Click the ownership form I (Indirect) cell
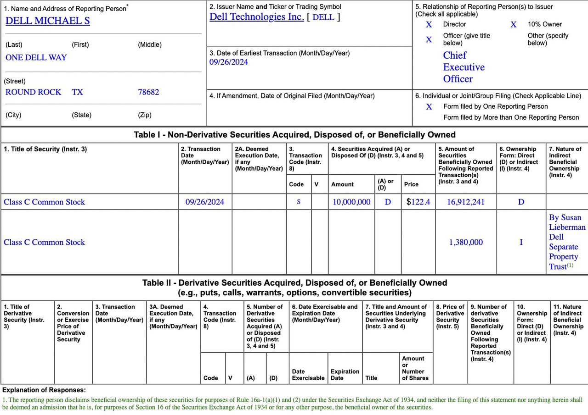This screenshot has width=588, height=415. 521,243
